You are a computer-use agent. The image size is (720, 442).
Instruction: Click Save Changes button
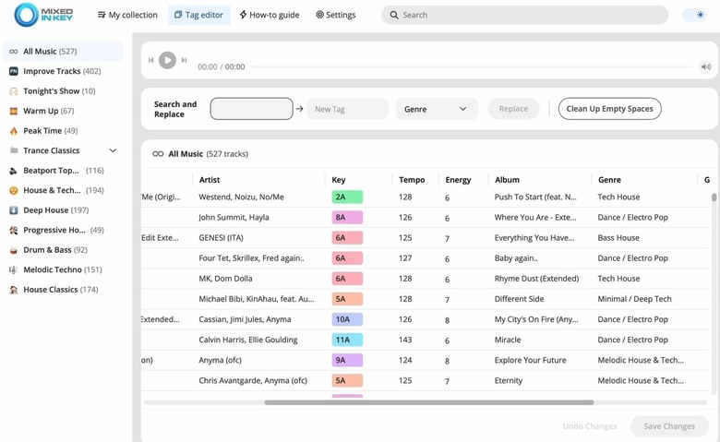(x=669, y=426)
